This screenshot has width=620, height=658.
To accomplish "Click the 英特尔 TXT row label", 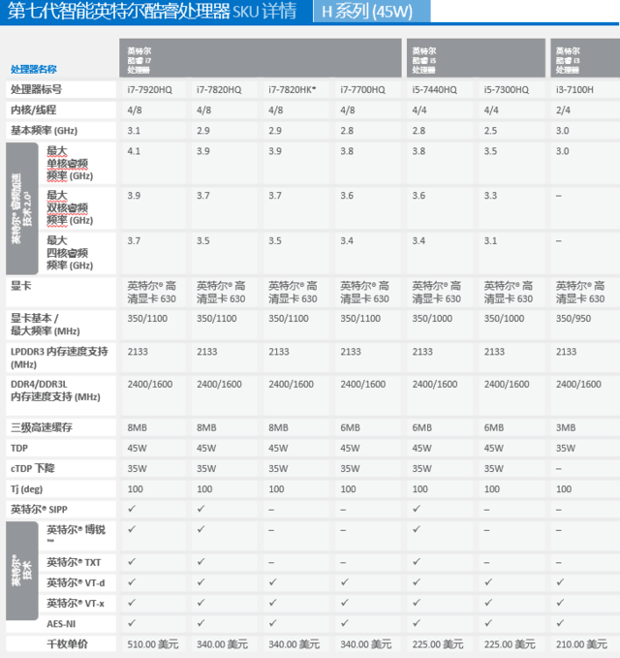I will pos(74,562).
